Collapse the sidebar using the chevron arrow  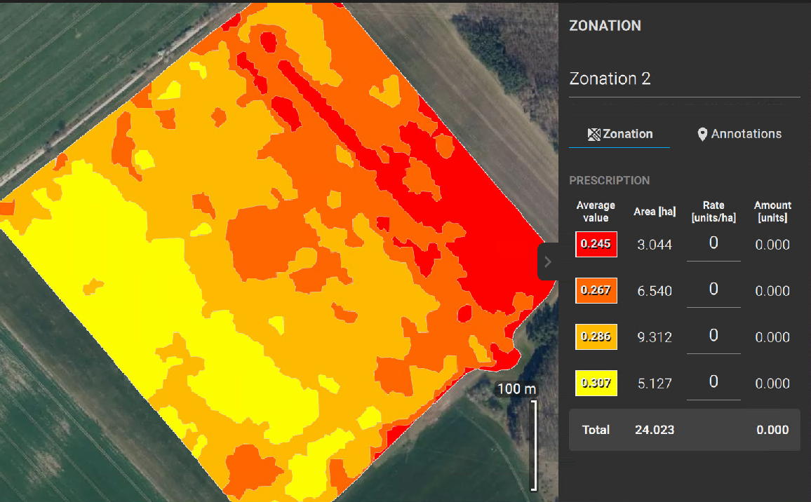(x=548, y=262)
